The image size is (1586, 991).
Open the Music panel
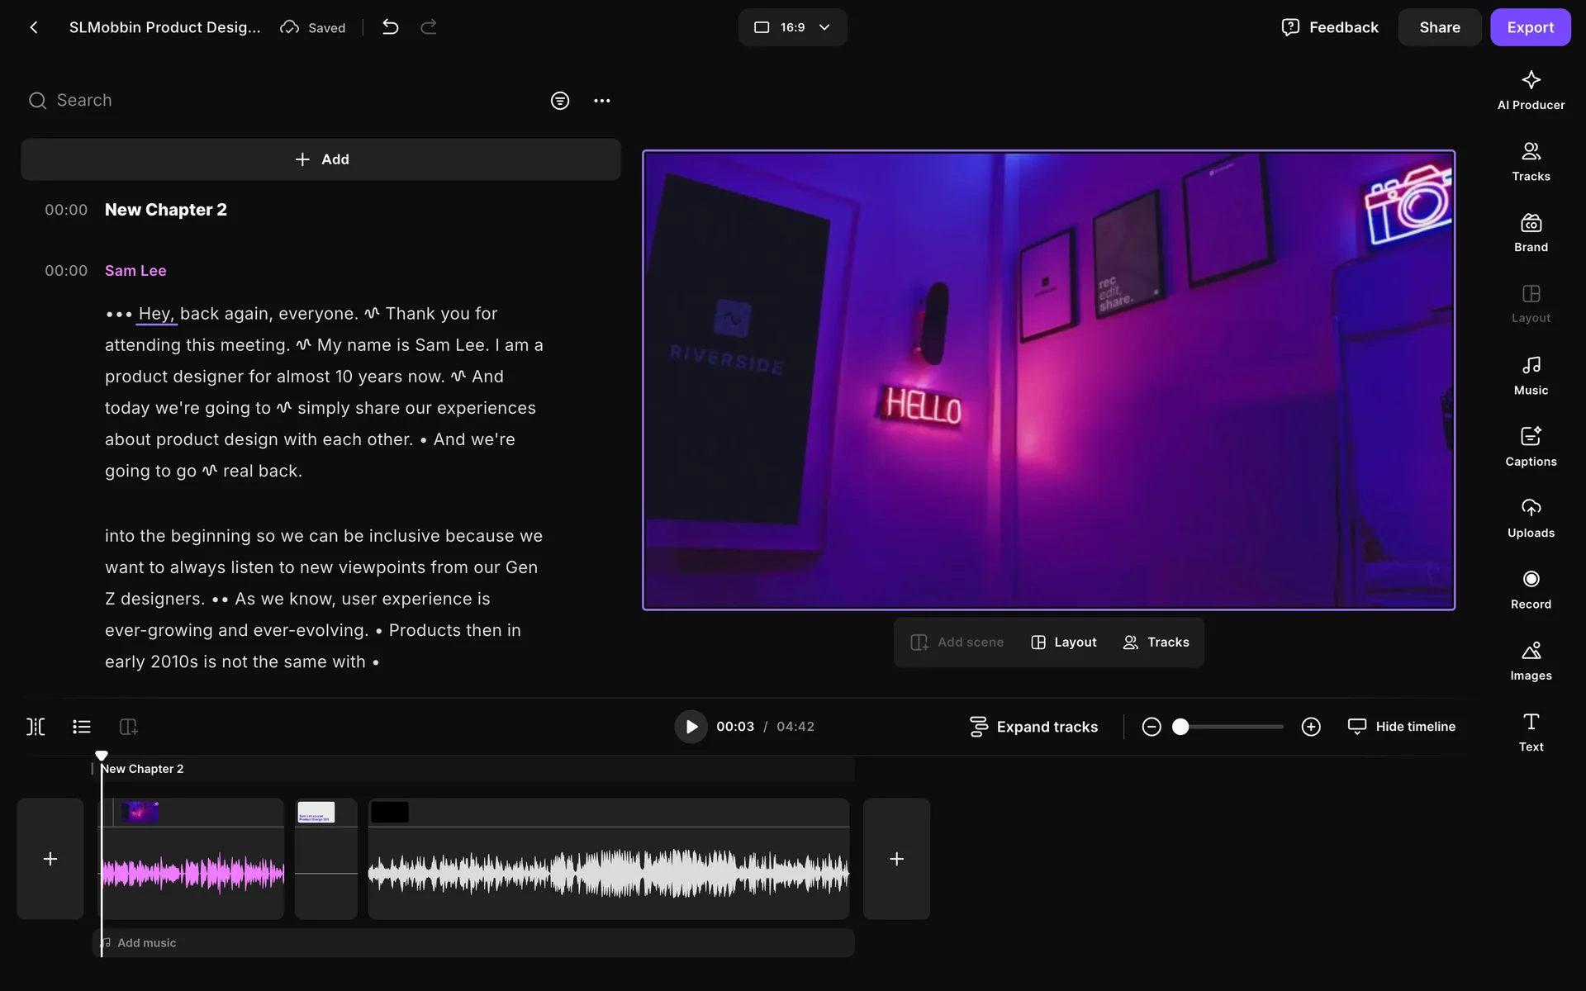[x=1531, y=376]
